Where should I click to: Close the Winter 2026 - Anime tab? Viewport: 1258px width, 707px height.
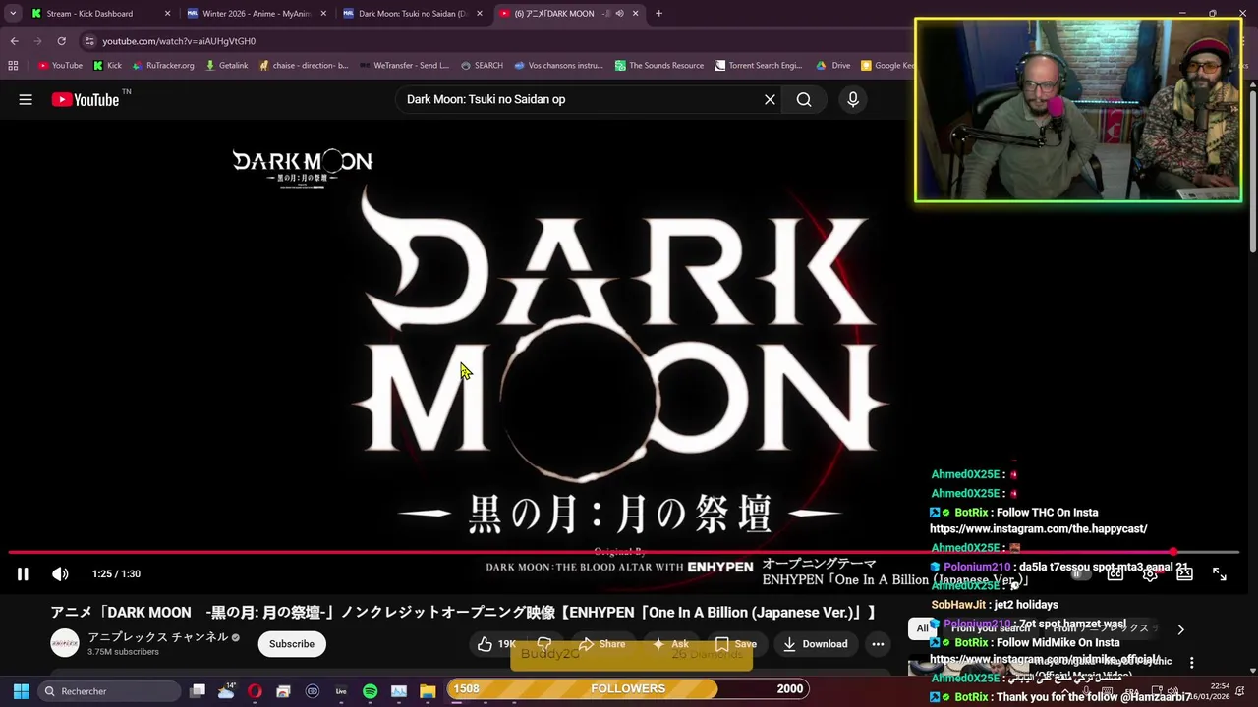323,14
